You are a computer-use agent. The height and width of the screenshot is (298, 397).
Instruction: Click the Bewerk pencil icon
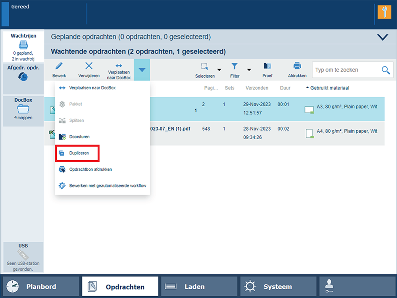click(x=59, y=66)
